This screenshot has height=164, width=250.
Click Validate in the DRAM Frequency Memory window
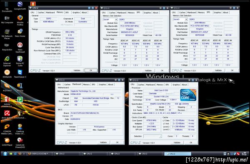77,70
